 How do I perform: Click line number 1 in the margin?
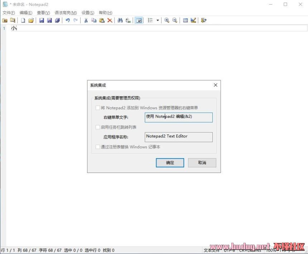pyautogui.click(x=4, y=28)
